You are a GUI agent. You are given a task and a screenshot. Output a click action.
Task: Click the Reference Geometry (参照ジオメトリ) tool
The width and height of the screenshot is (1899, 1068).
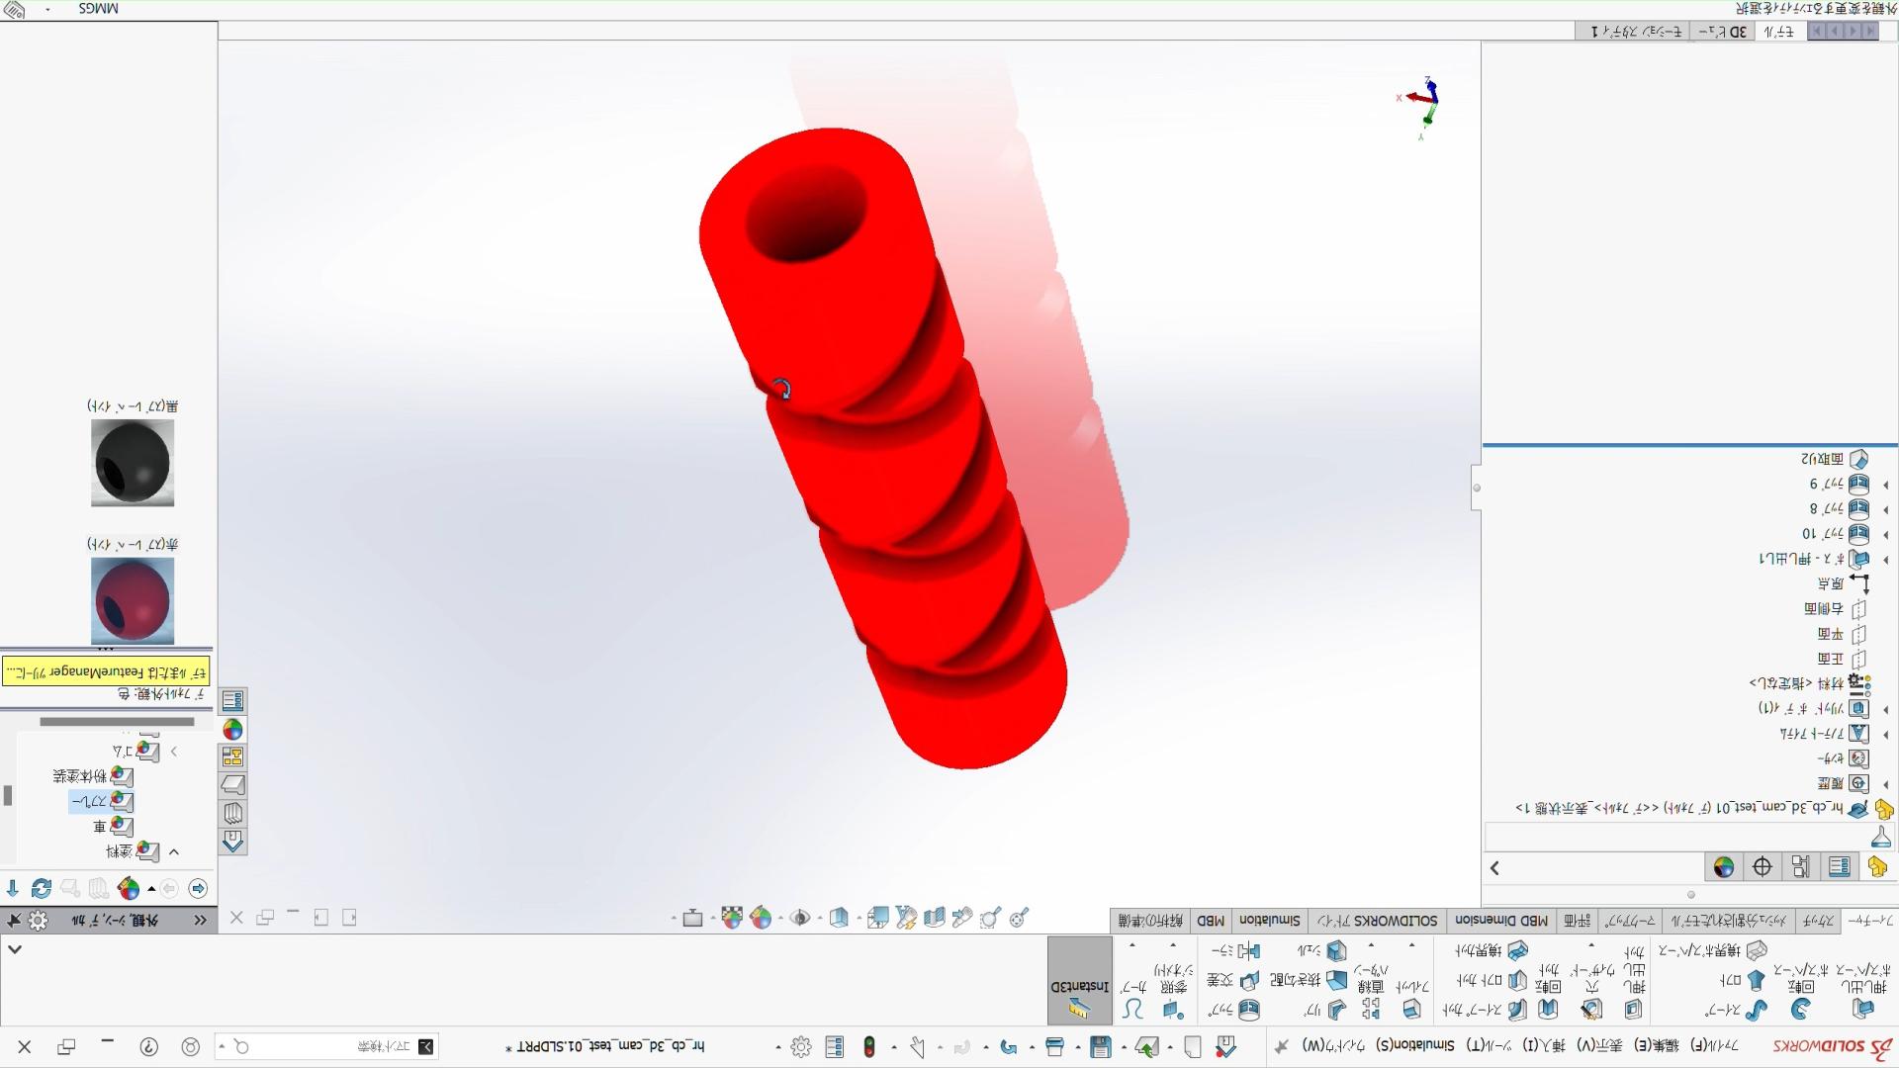click(1173, 994)
